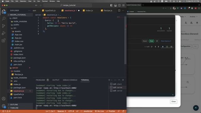Open the DEBUG CONSOLE panel tab
Image resolution: width=201 pixels, height=113 pixels.
coord(70,80)
